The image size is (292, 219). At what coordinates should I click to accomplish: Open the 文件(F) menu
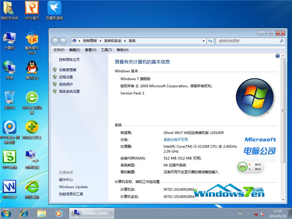pyautogui.click(x=59, y=50)
